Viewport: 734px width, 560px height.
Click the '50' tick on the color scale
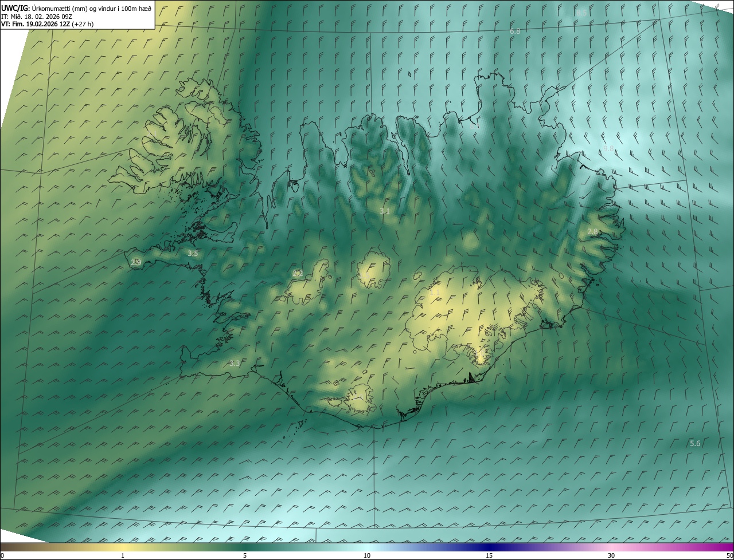[x=729, y=555]
